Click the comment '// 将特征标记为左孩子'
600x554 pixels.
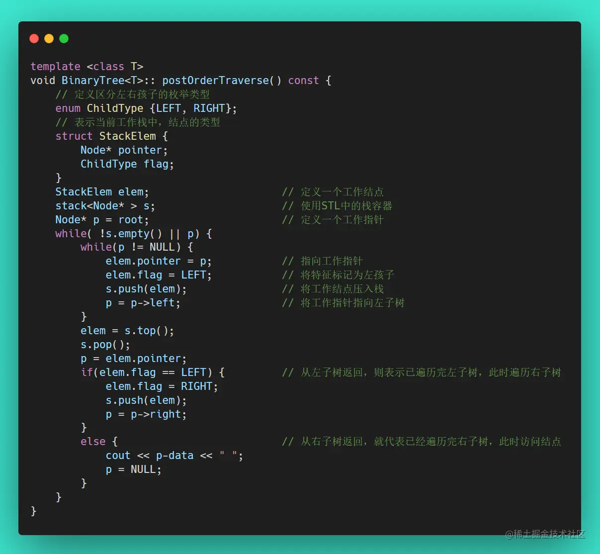tap(338, 275)
